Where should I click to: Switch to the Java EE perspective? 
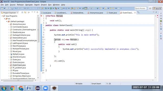click(157, 9)
